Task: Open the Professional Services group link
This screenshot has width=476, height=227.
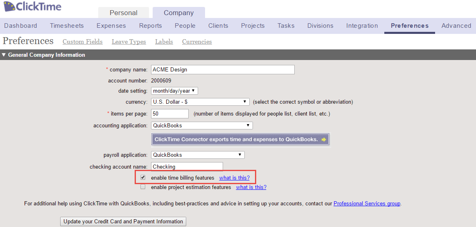Action: pyautogui.click(x=367, y=203)
